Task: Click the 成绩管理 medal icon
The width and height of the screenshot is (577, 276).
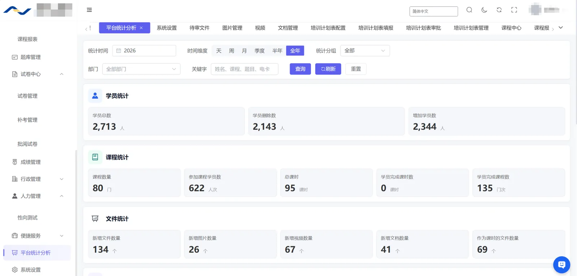Action: click(15, 162)
